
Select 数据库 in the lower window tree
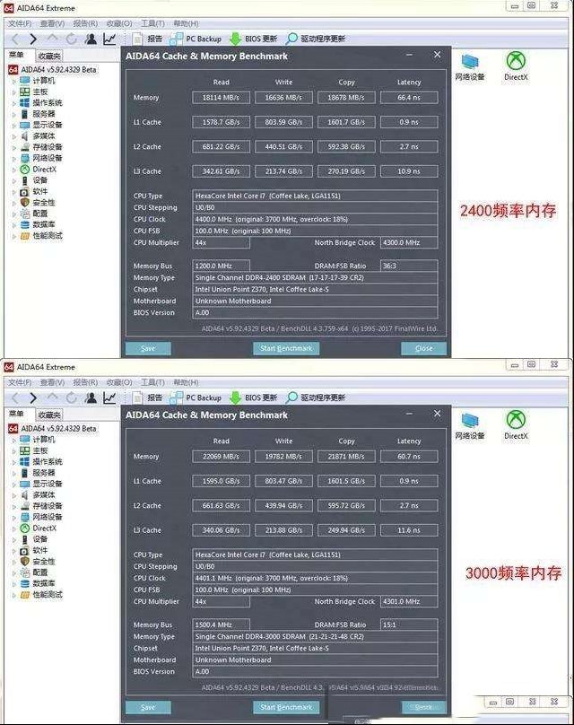tap(38, 583)
